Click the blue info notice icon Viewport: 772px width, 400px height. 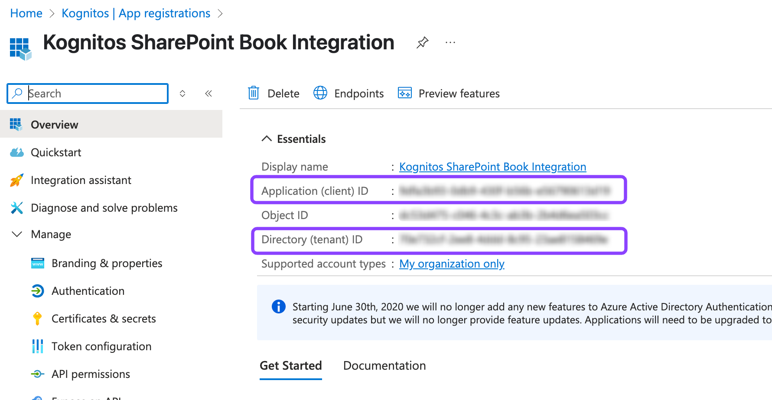coord(278,306)
